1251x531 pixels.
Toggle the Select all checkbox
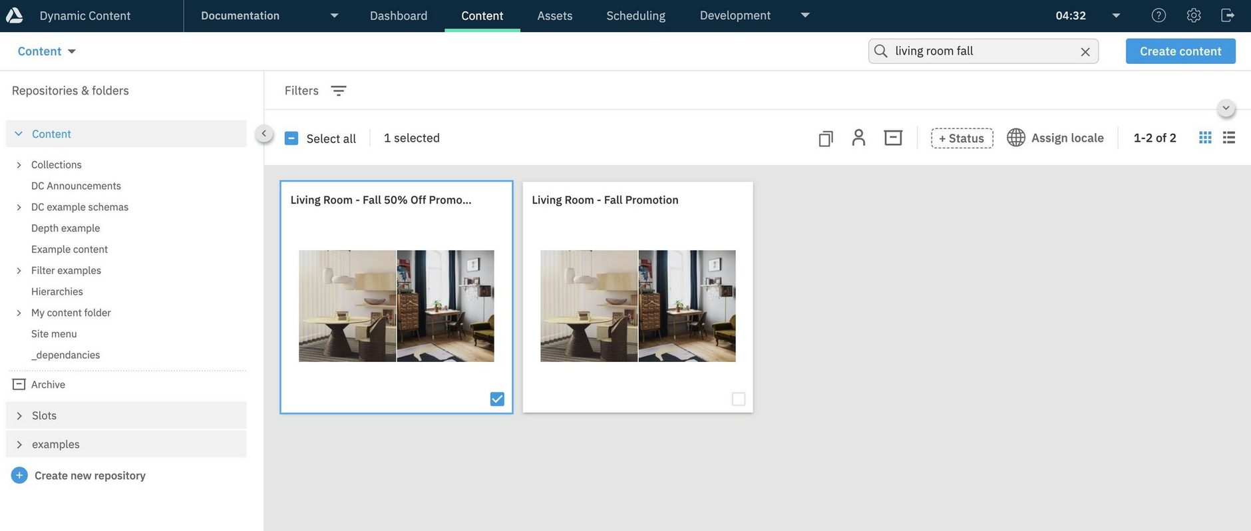click(x=291, y=138)
